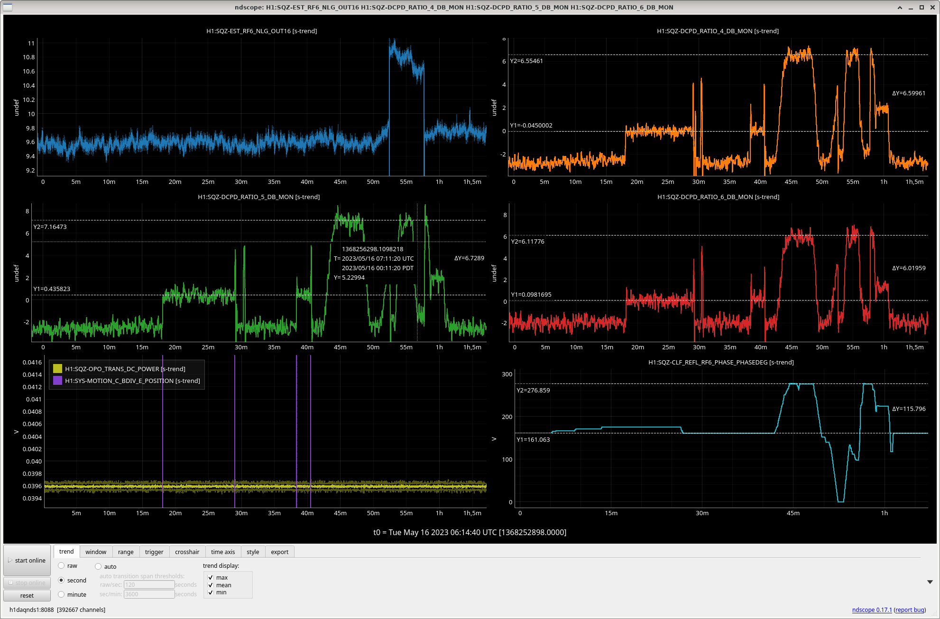Select the auto trend radio button
The height and width of the screenshot is (619, 940).
98,566
